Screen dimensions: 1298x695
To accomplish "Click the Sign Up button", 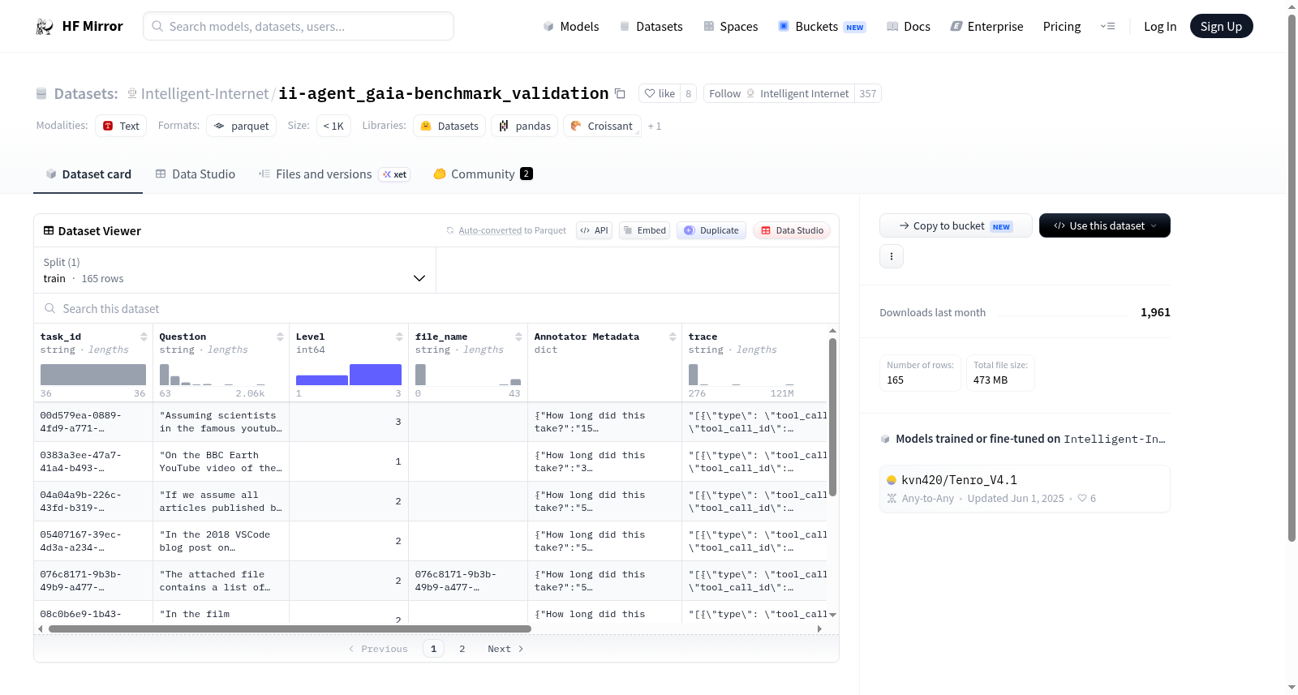I will (x=1221, y=27).
